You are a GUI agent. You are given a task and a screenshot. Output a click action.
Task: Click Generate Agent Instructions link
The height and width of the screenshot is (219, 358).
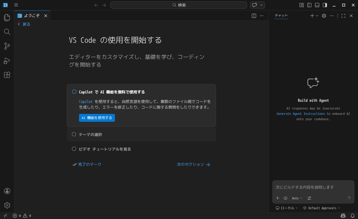coord(301,114)
